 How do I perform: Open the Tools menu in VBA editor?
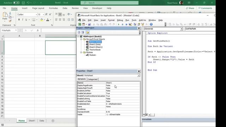click(134, 20)
